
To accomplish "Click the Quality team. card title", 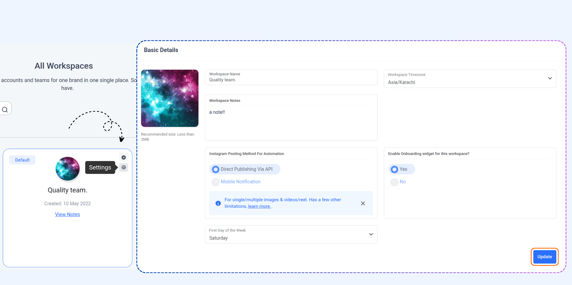I will point(67,190).
